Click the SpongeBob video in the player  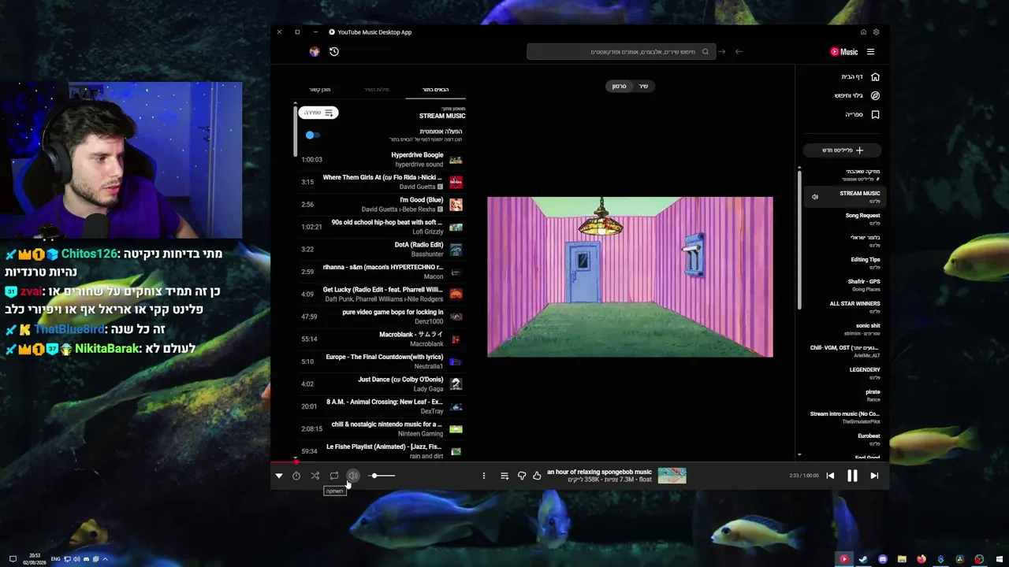tap(630, 276)
